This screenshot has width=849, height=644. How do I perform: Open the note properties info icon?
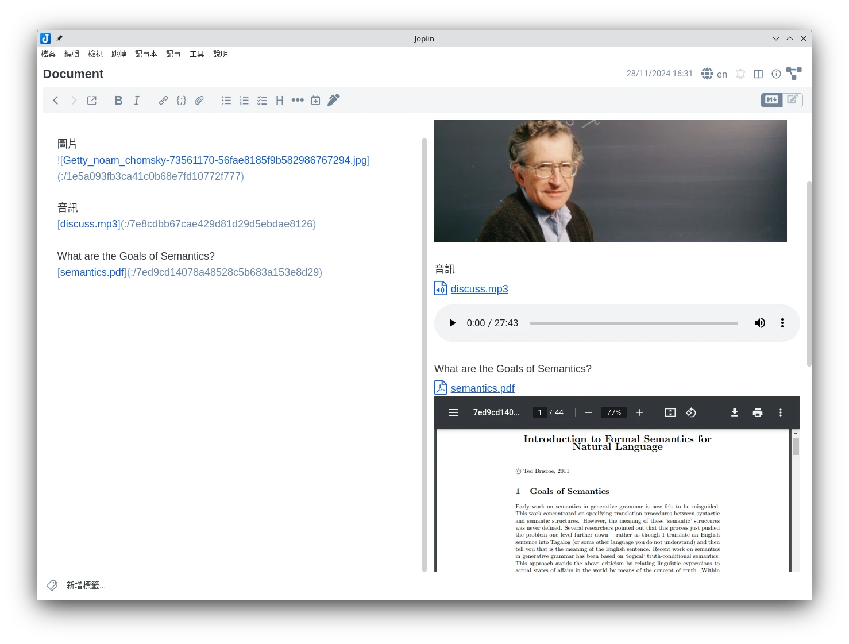[776, 74]
